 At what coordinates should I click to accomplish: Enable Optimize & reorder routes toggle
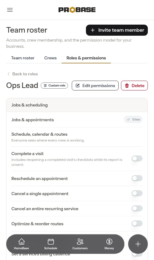(x=137, y=223)
